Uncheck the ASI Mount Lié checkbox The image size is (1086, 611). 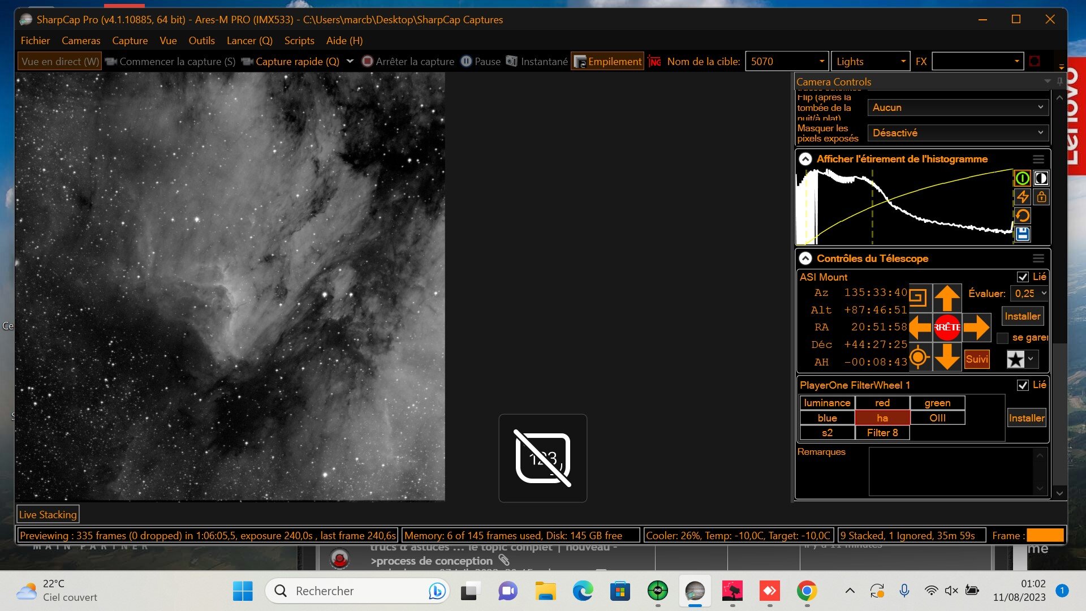(1023, 277)
